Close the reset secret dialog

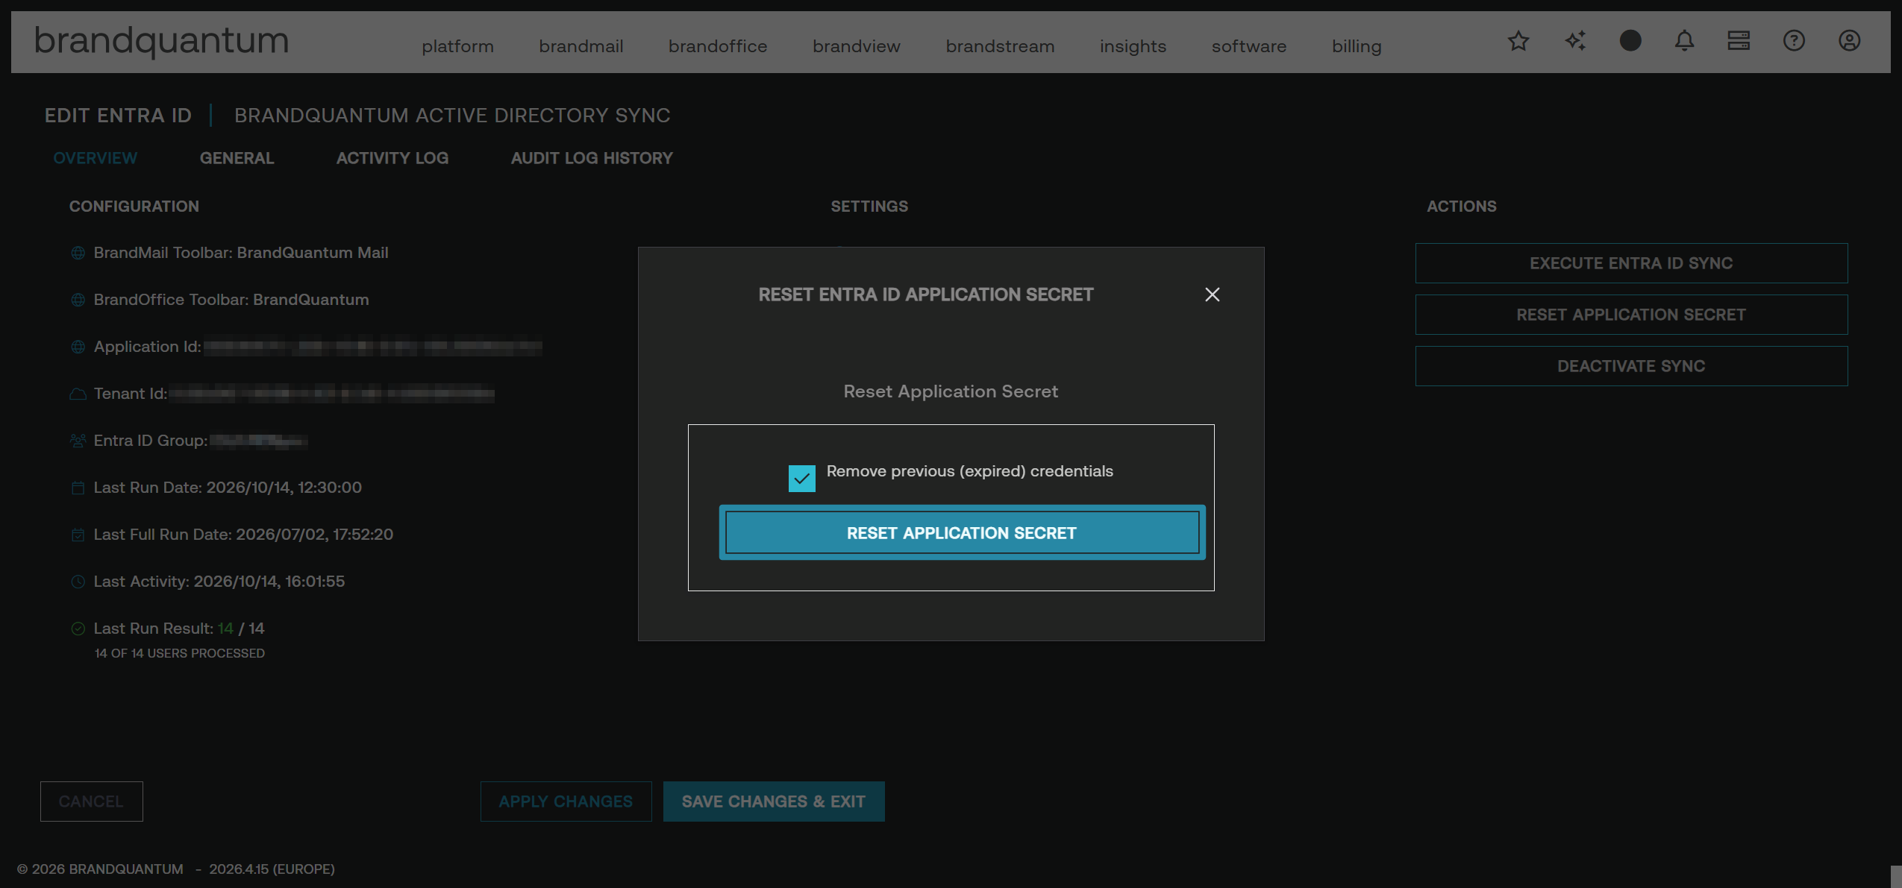[x=1213, y=295]
